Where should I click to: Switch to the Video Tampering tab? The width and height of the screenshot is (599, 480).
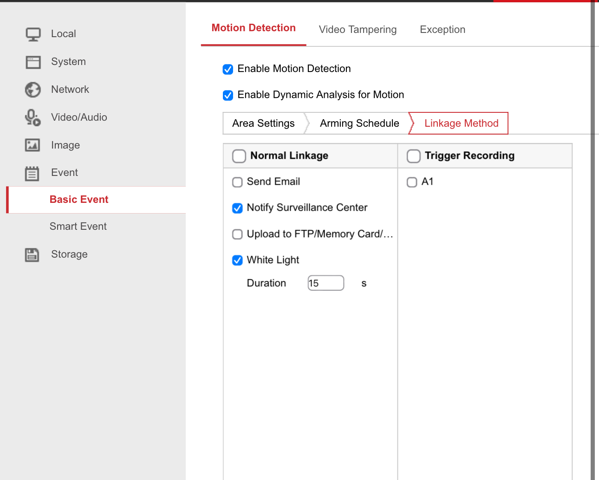click(358, 30)
